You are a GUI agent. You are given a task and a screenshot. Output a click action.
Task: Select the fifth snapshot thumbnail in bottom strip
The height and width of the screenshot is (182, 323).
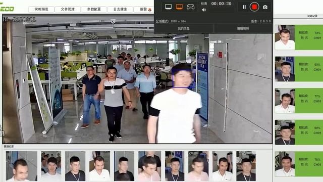[x=124, y=166]
